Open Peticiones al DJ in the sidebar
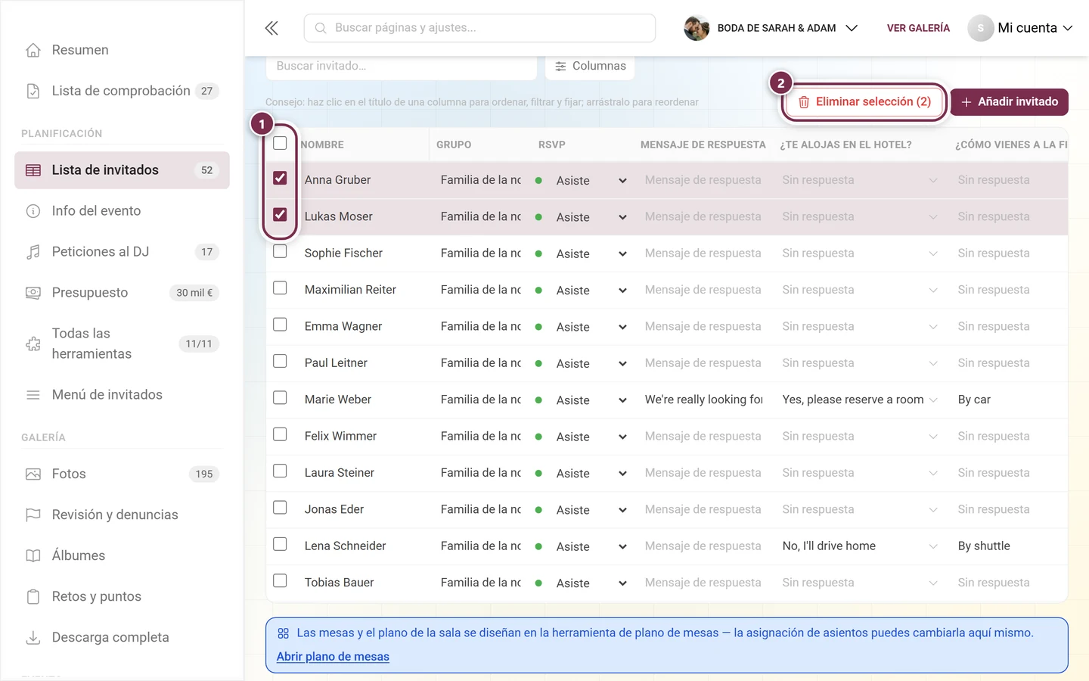This screenshot has height=681, width=1089. tap(122, 252)
